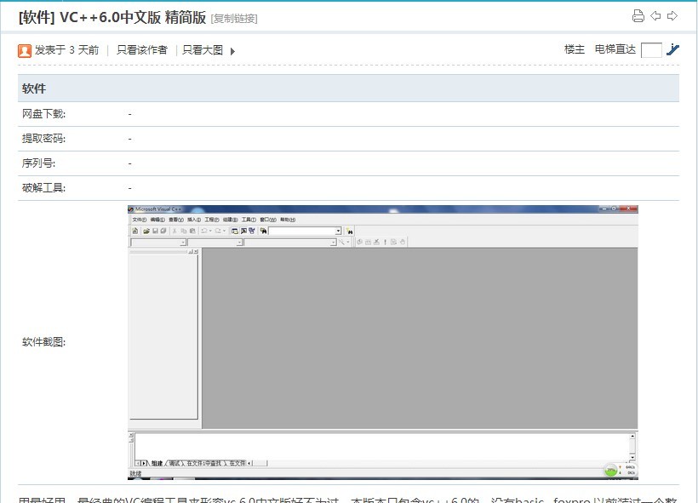Click Save disk icon in VC++ toolbar
This screenshot has width=698, height=503.
pos(156,231)
